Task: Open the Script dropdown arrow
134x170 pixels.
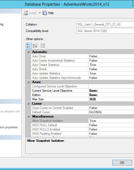Action: 40,13
